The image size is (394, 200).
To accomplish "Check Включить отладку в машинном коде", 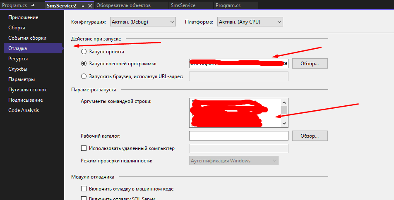I will 84,189.
